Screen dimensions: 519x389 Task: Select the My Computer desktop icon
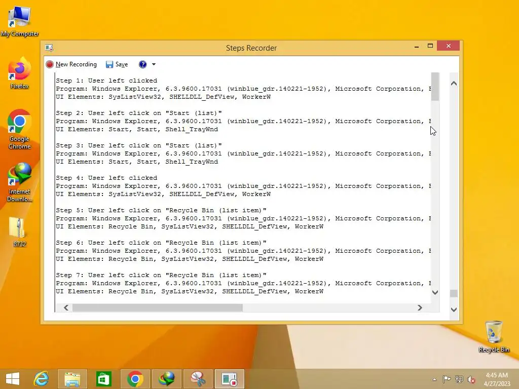(20, 22)
